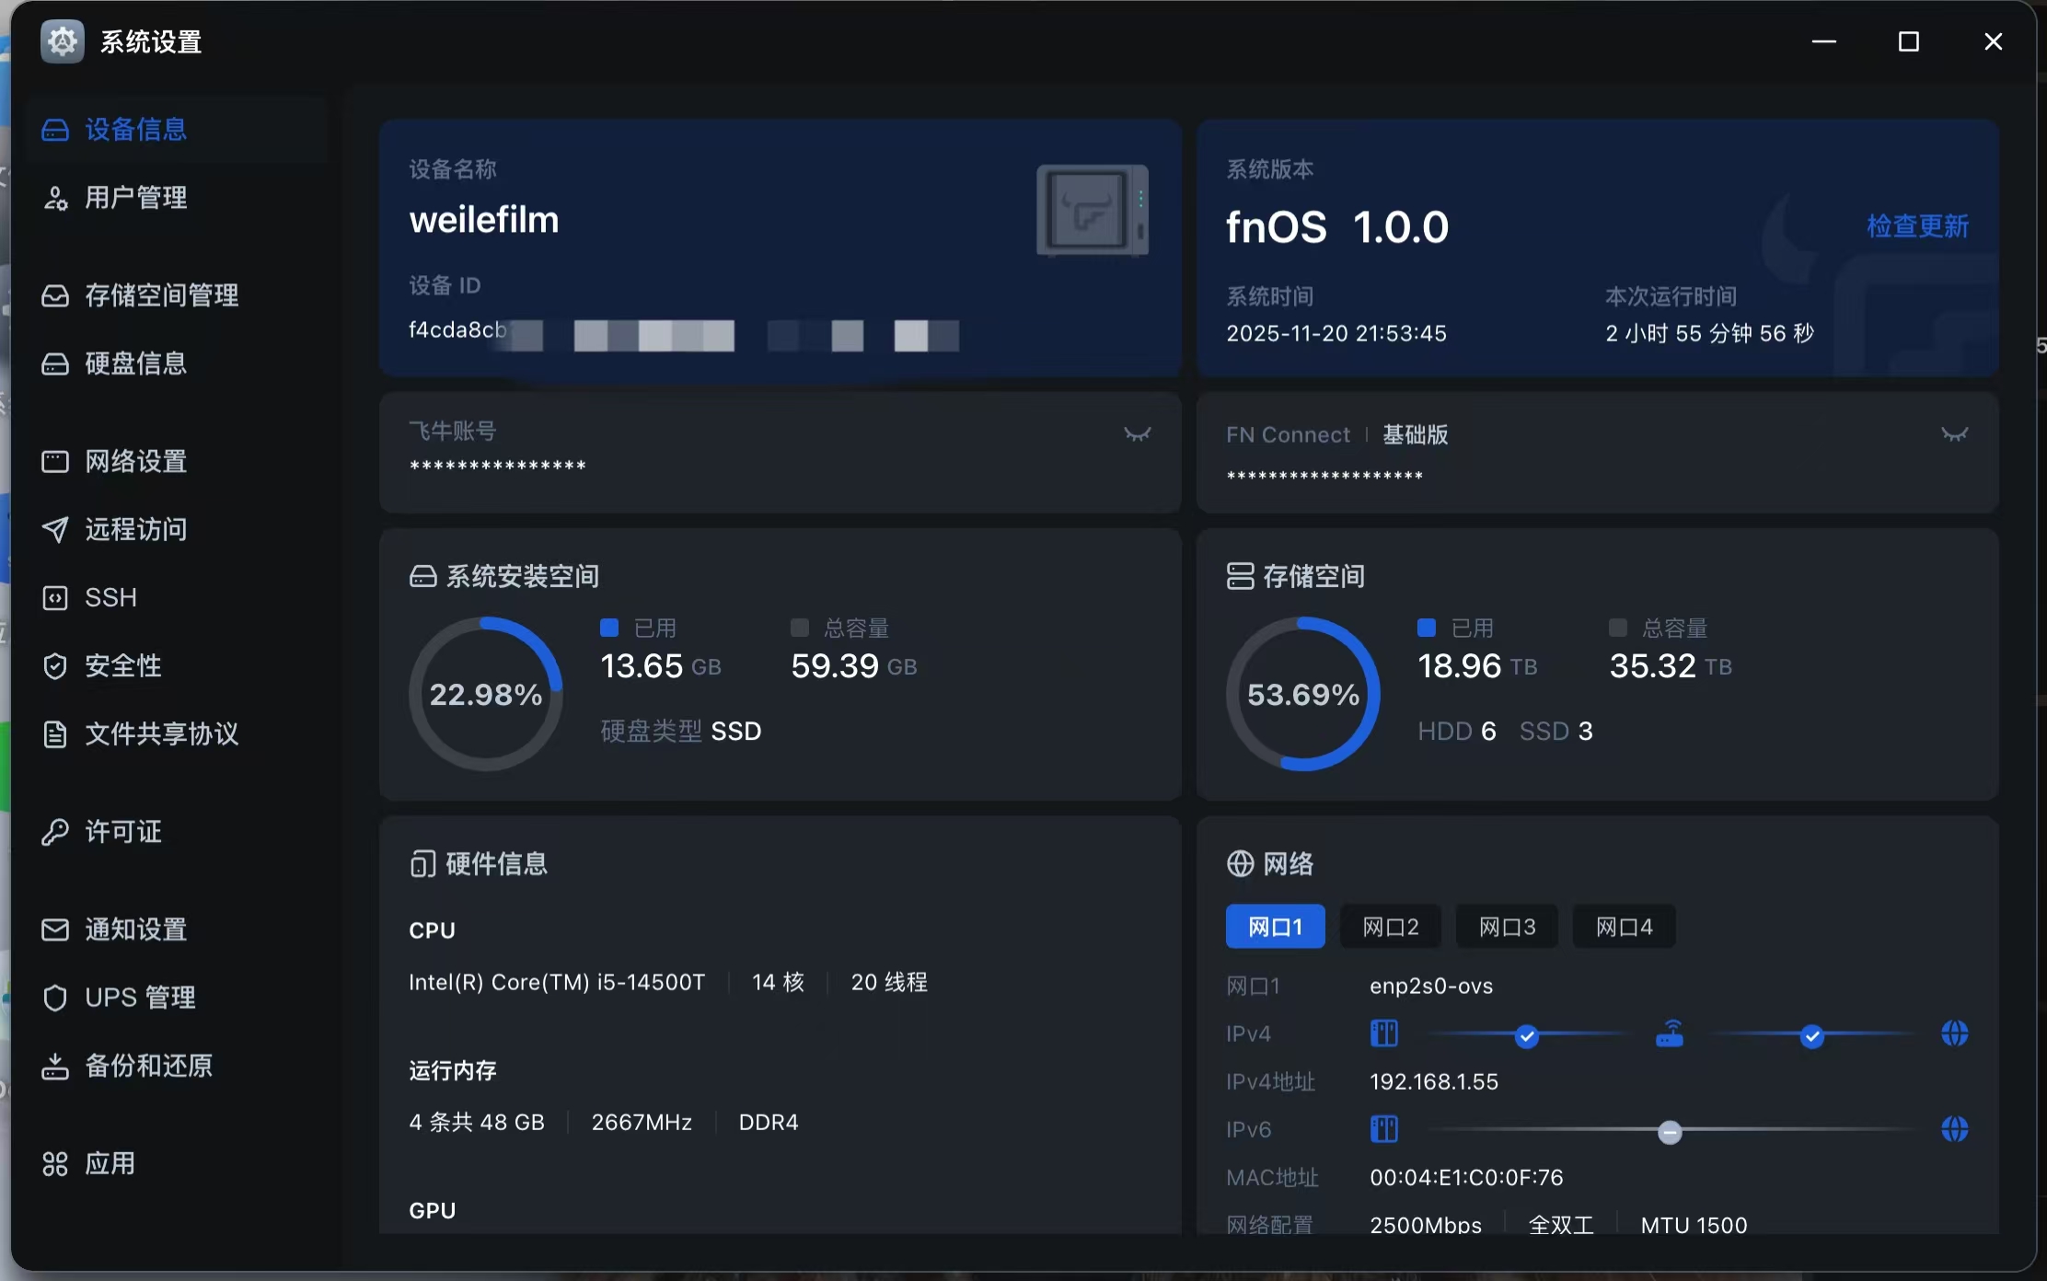Reveal hidden 飞牛账号 with eye icon
This screenshot has height=1281, width=2047.
(1138, 434)
